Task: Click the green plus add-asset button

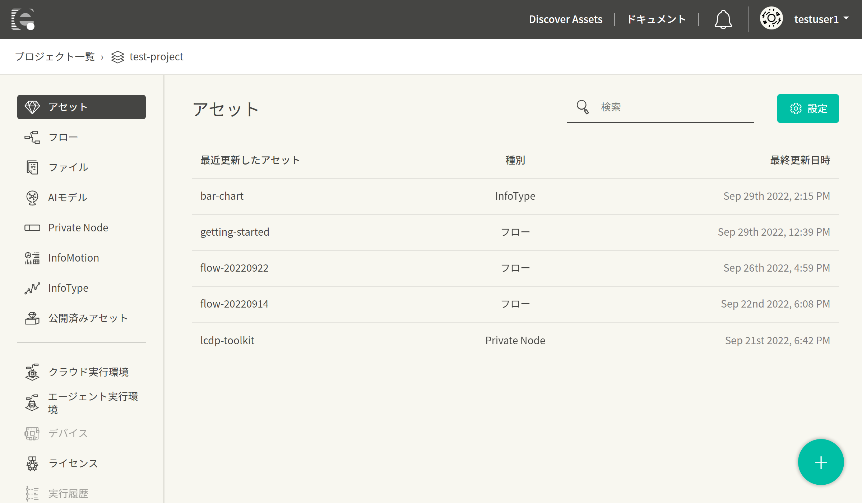Action: point(821,462)
